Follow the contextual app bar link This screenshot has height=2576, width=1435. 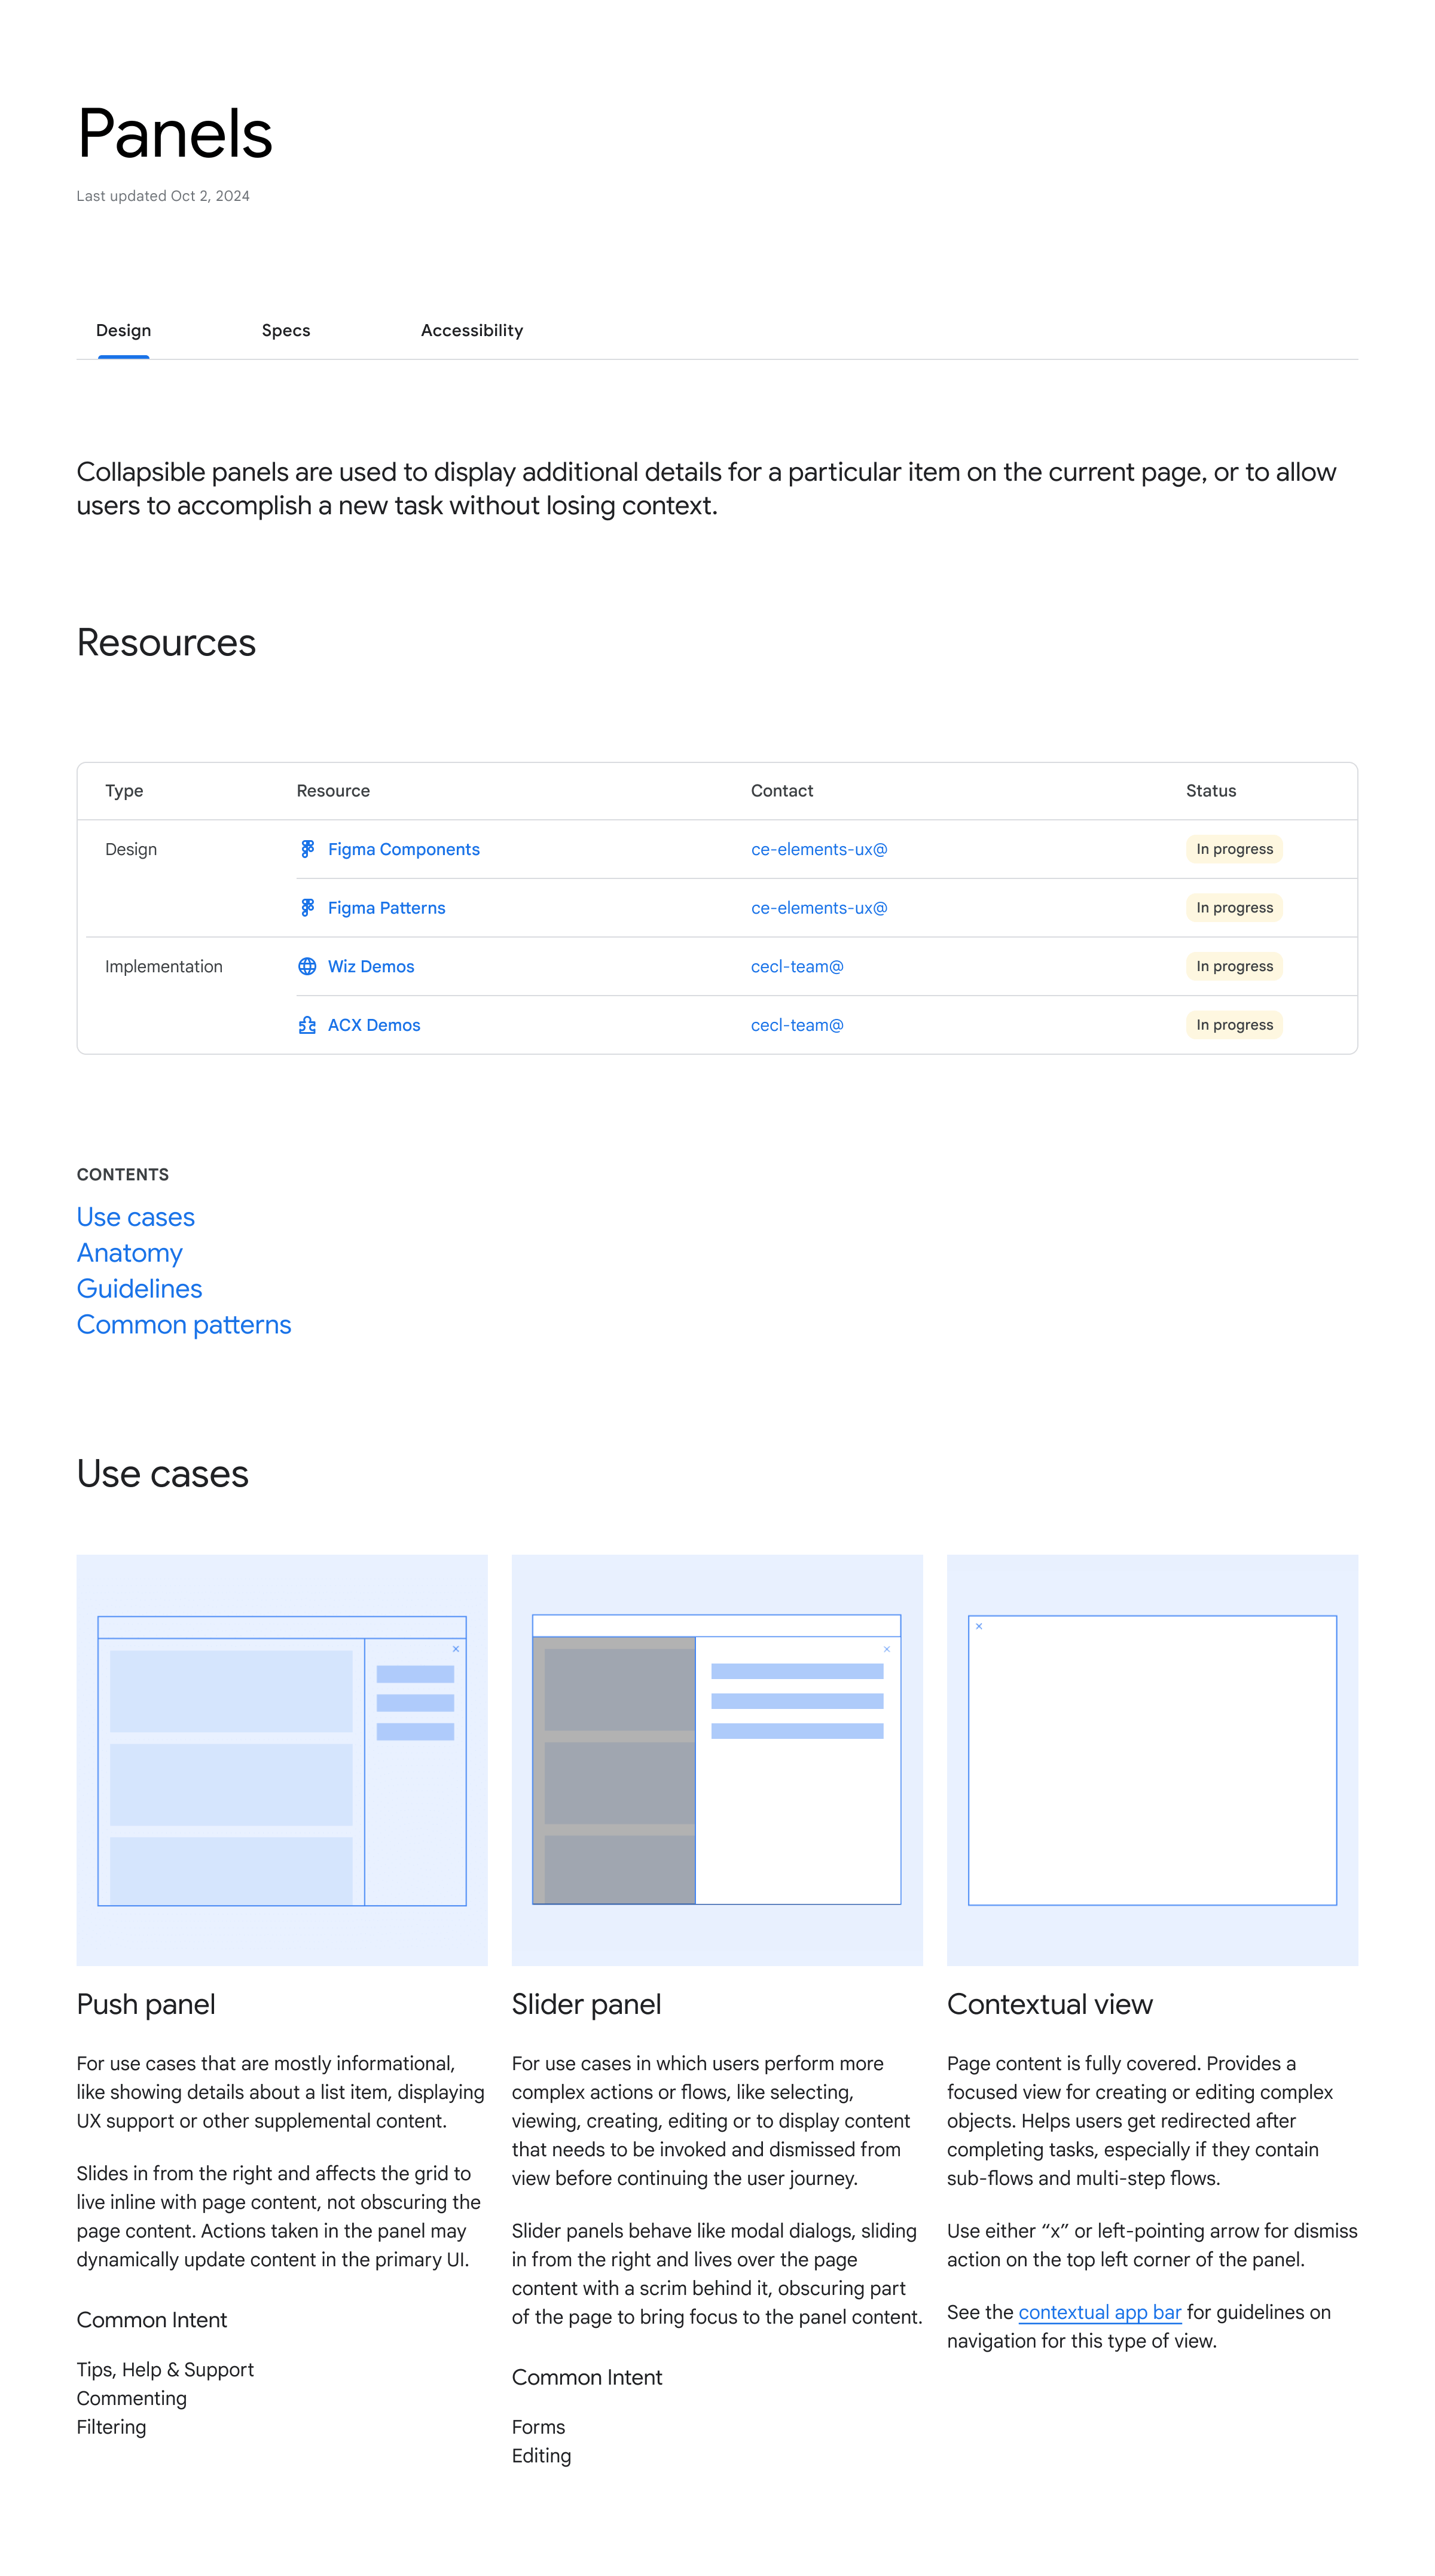1100,2312
